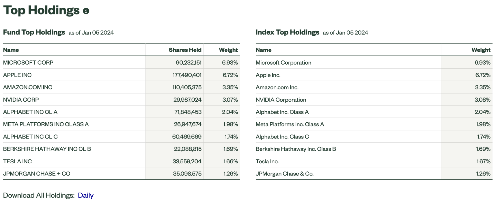The height and width of the screenshot is (221, 500).
Task: Click AMAZON.COM INC in fund holdings
Action: (x=28, y=87)
